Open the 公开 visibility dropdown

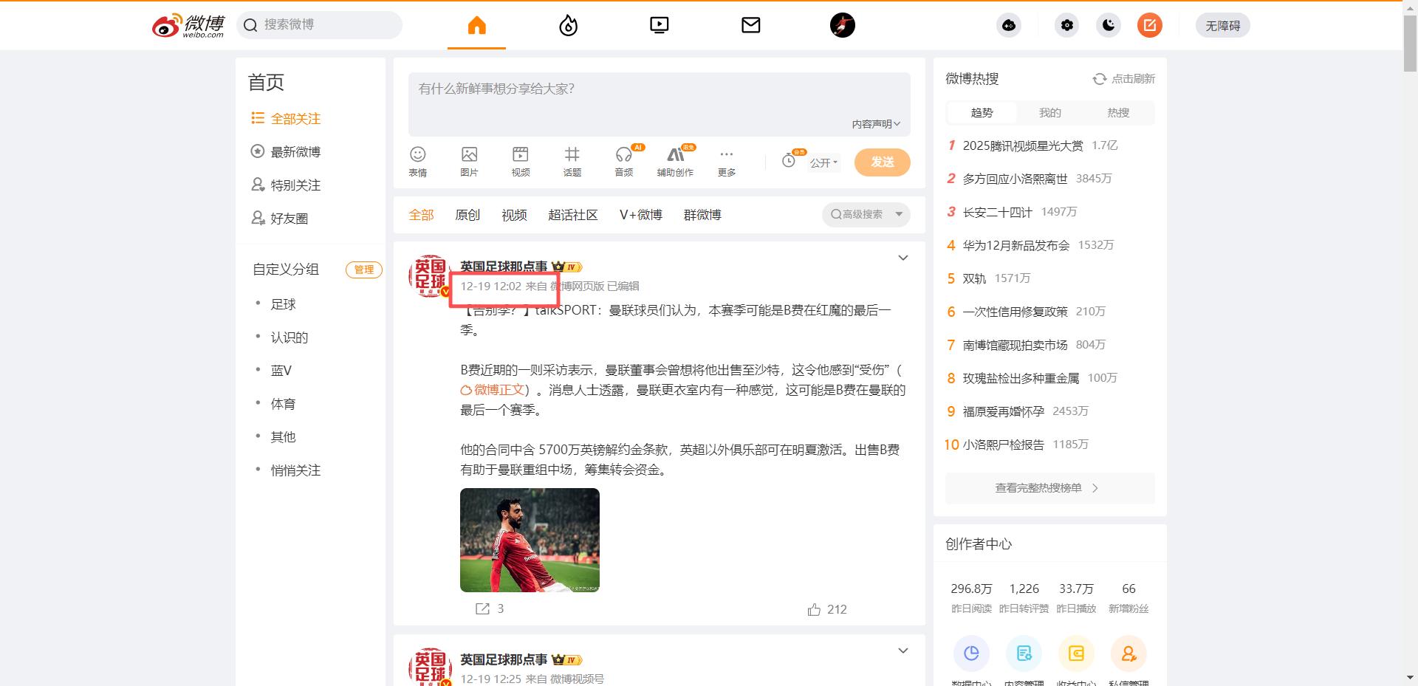click(x=822, y=162)
